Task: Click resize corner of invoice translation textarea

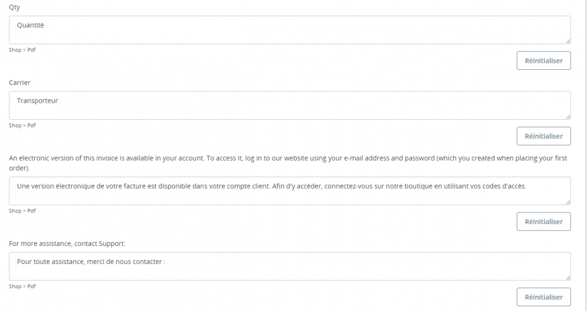Action: (568, 202)
